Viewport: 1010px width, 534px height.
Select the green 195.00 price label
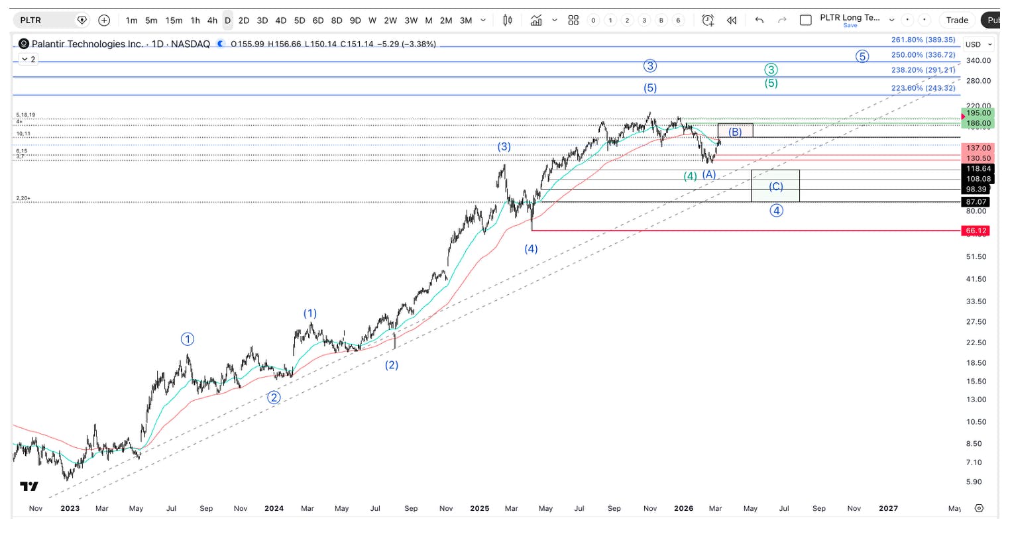coord(978,113)
